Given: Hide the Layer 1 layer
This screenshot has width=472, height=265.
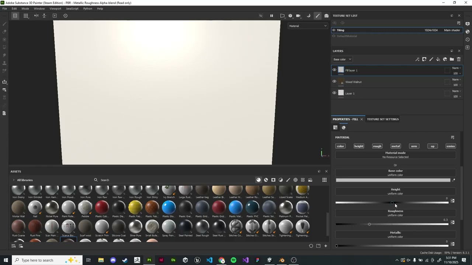Looking at the screenshot, I should tap(334, 93).
